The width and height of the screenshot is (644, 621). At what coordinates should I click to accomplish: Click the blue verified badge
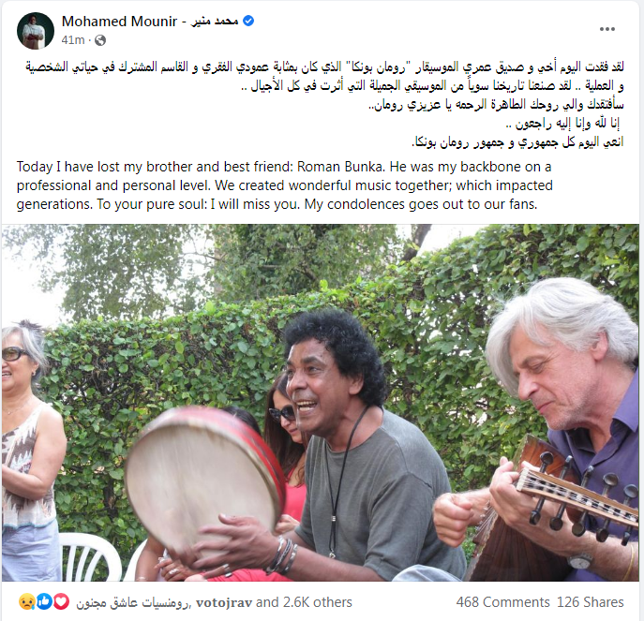click(x=248, y=21)
